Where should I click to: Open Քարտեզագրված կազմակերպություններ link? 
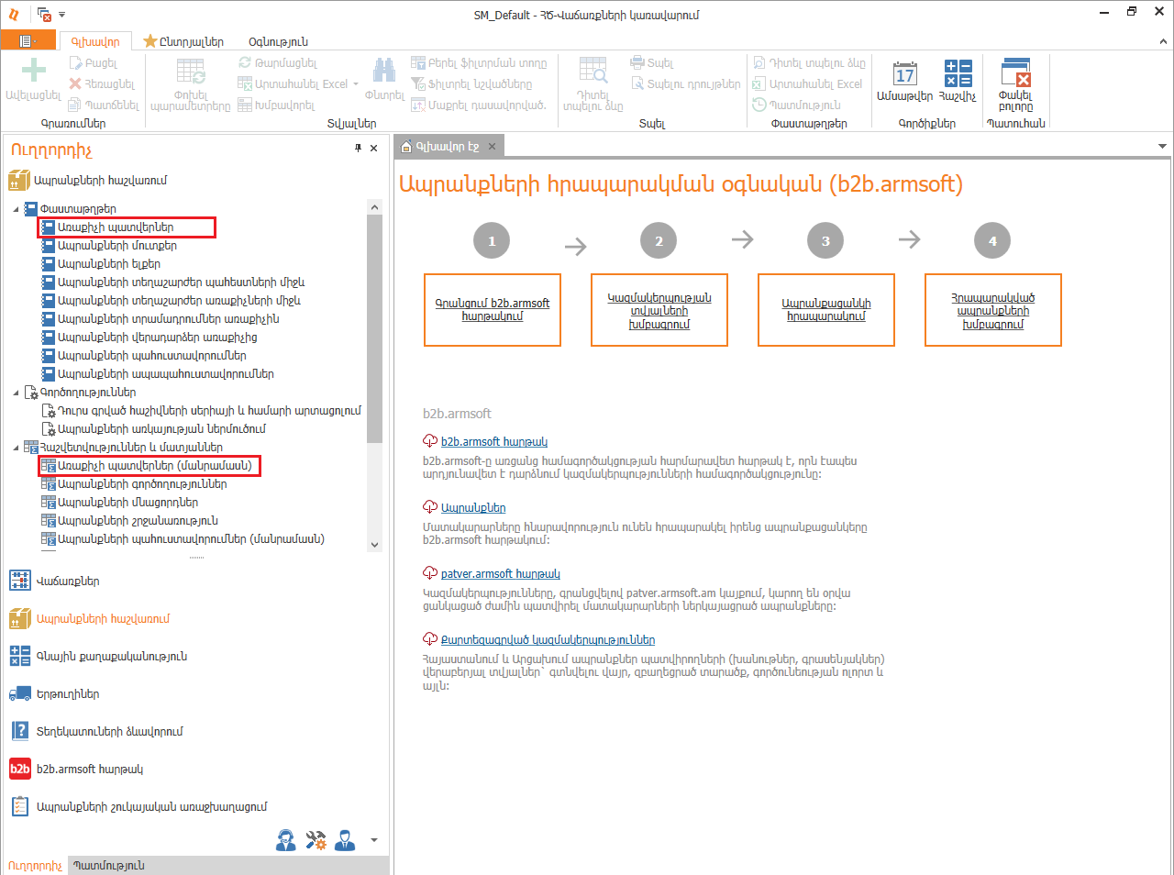[548, 640]
